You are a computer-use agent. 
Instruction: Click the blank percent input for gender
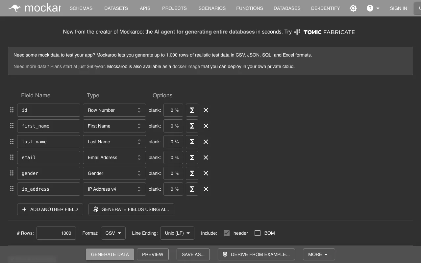click(x=173, y=173)
